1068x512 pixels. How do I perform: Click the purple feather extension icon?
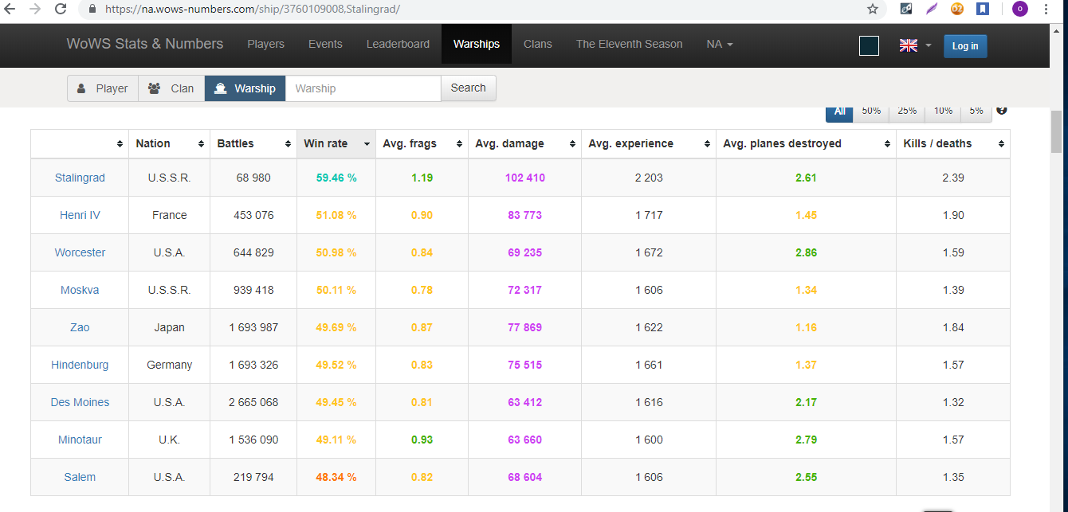[x=932, y=10]
